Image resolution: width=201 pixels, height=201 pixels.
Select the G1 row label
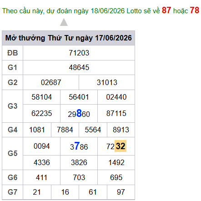(x=12, y=67)
